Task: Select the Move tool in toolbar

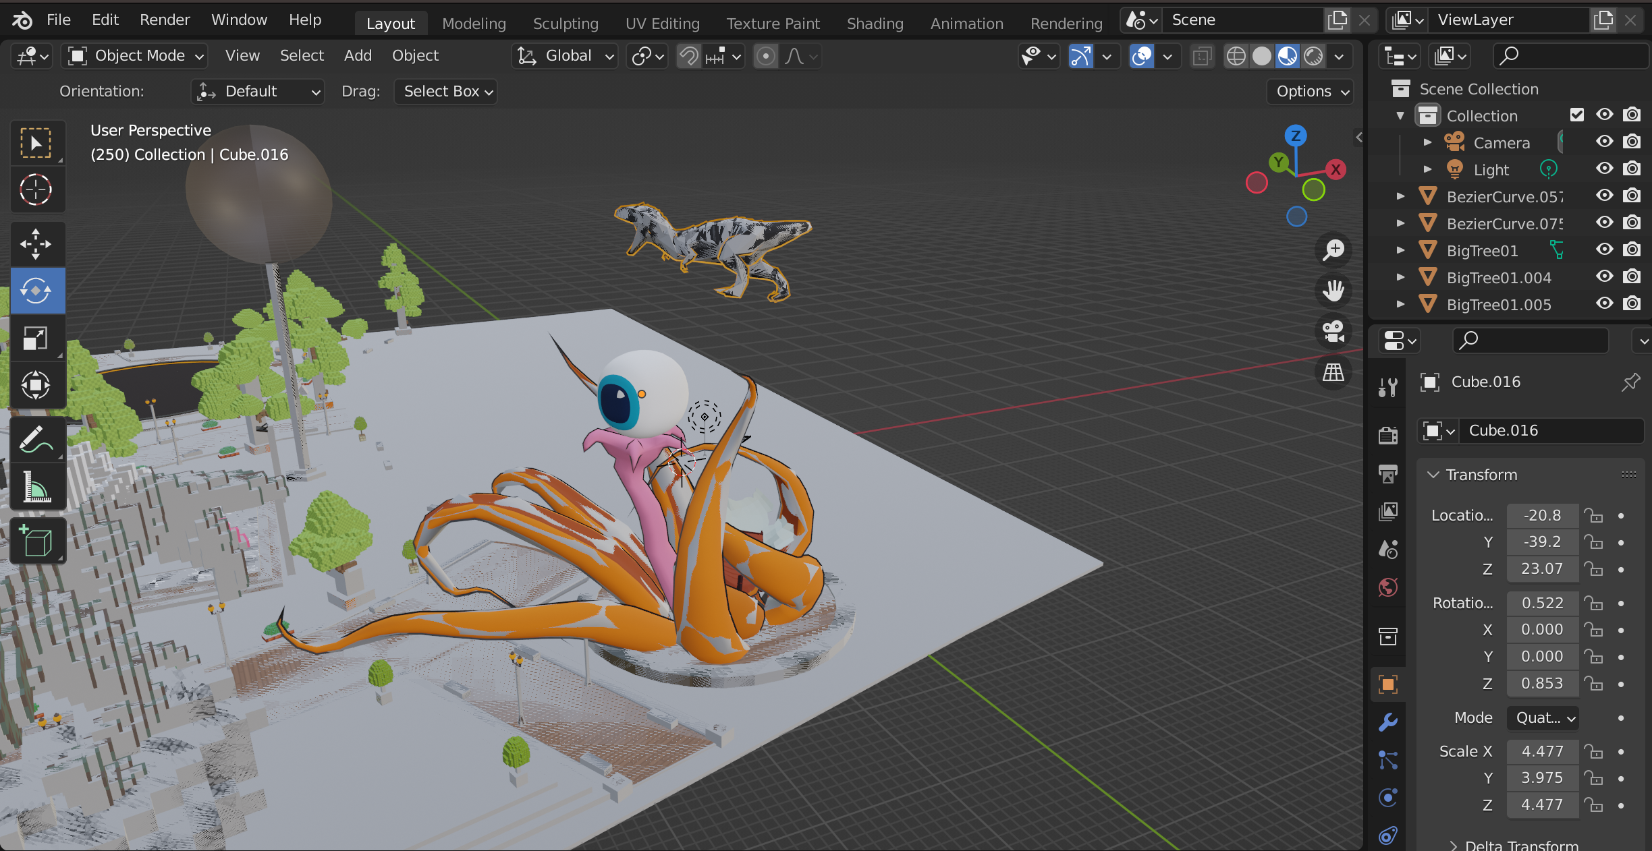Action: (x=36, y=243)
